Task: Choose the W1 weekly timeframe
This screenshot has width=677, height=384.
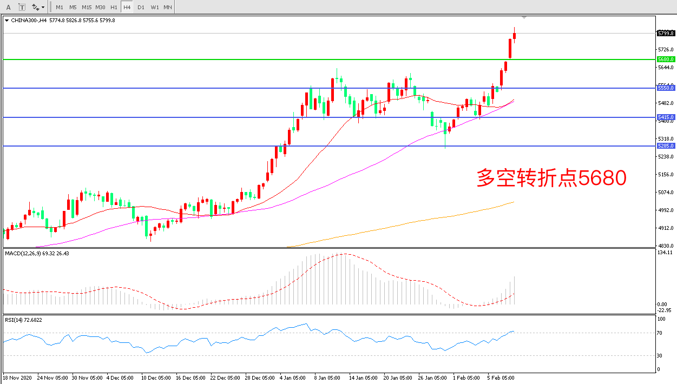Action: pos(155,8)
